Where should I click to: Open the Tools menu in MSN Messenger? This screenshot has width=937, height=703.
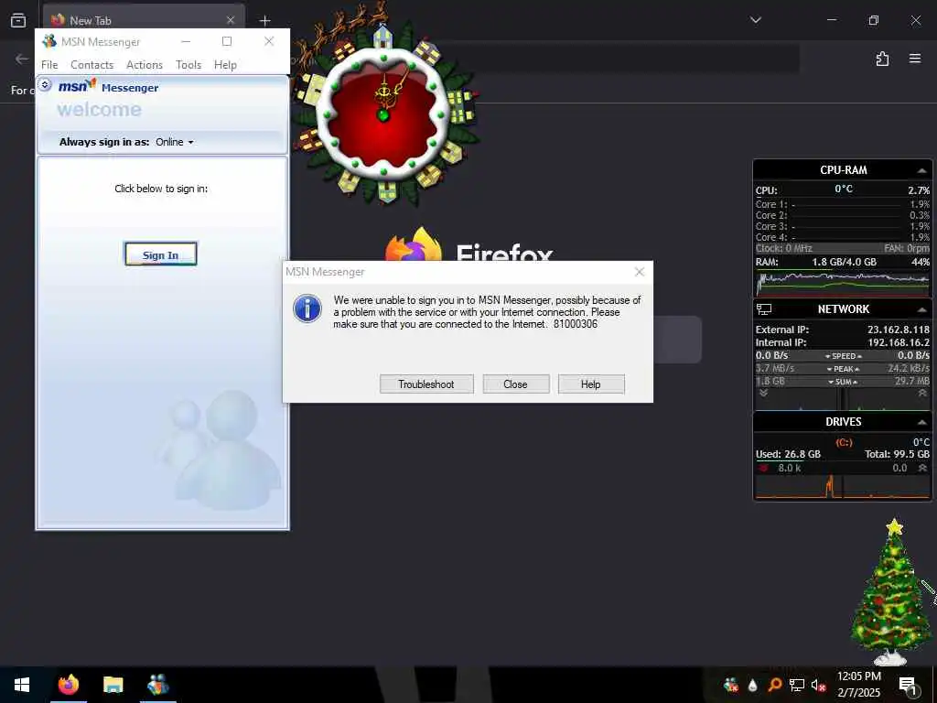[188, 65]
